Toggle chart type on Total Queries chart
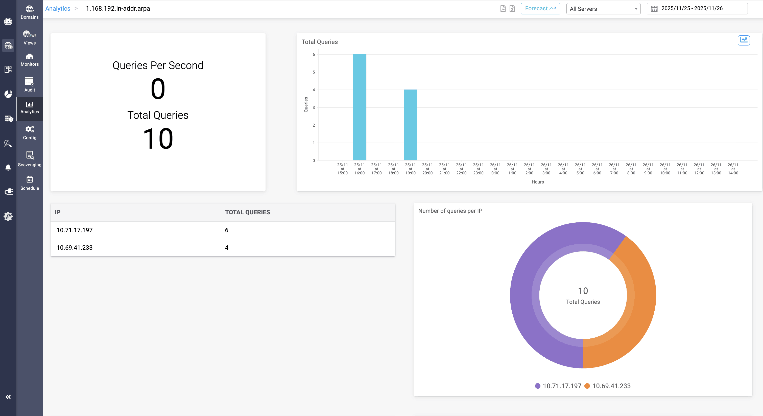Image resolution: width=763 pixels, height=416 pixels. 744,40
